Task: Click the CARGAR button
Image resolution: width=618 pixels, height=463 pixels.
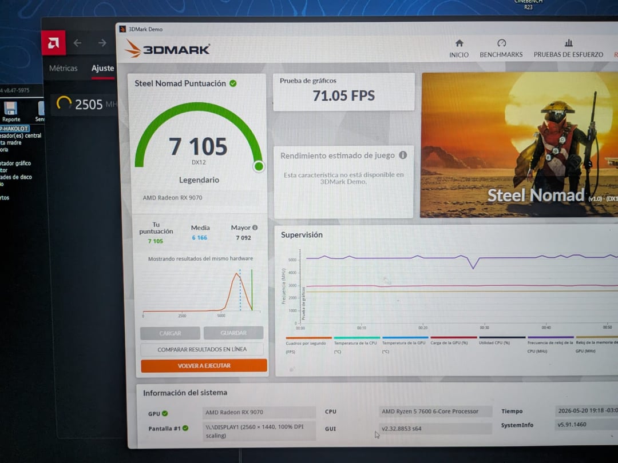Action: click(x=170, y=333)
